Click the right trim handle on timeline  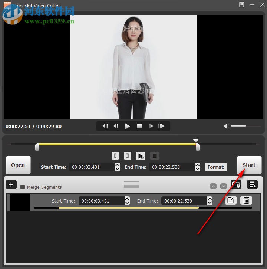coord(198,147)
